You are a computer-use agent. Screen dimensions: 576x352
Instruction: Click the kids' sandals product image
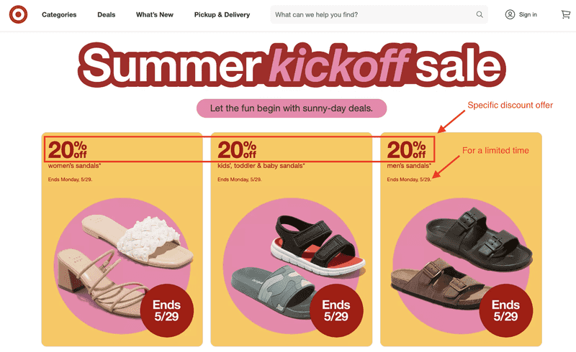click(294, 262)
